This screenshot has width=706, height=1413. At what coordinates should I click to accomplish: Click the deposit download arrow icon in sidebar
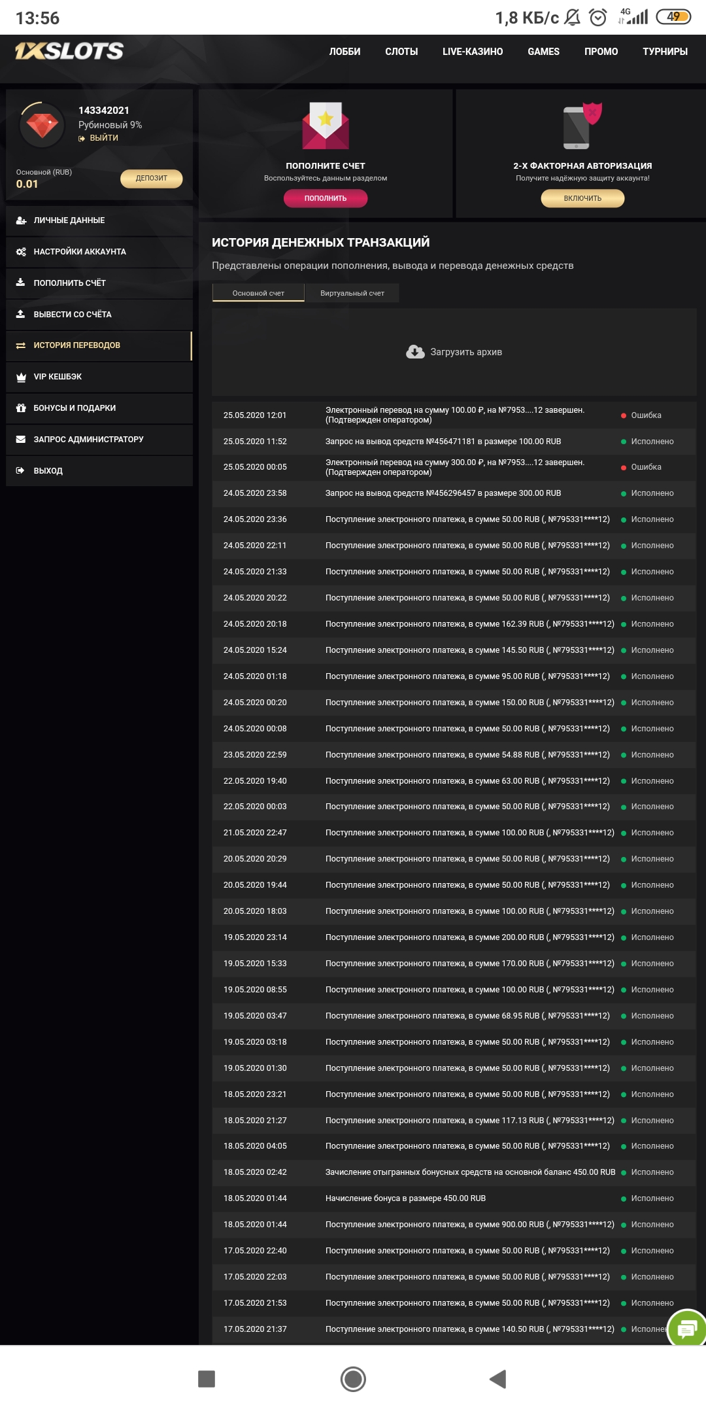click(x=20, y=283)
